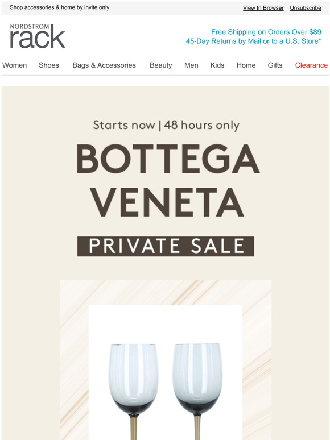Click the invite-only preheader text
The width and height of the screenshot is (330, 440).
pos(60,7)
